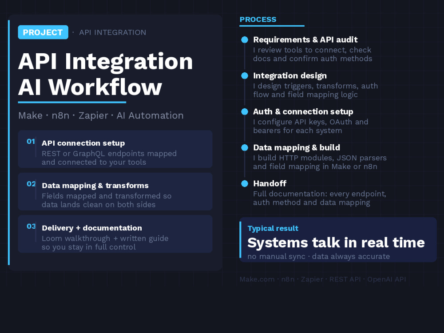Select the 'Data mapping & build' heading
444x333 pixels.
[x=297, y=147]
